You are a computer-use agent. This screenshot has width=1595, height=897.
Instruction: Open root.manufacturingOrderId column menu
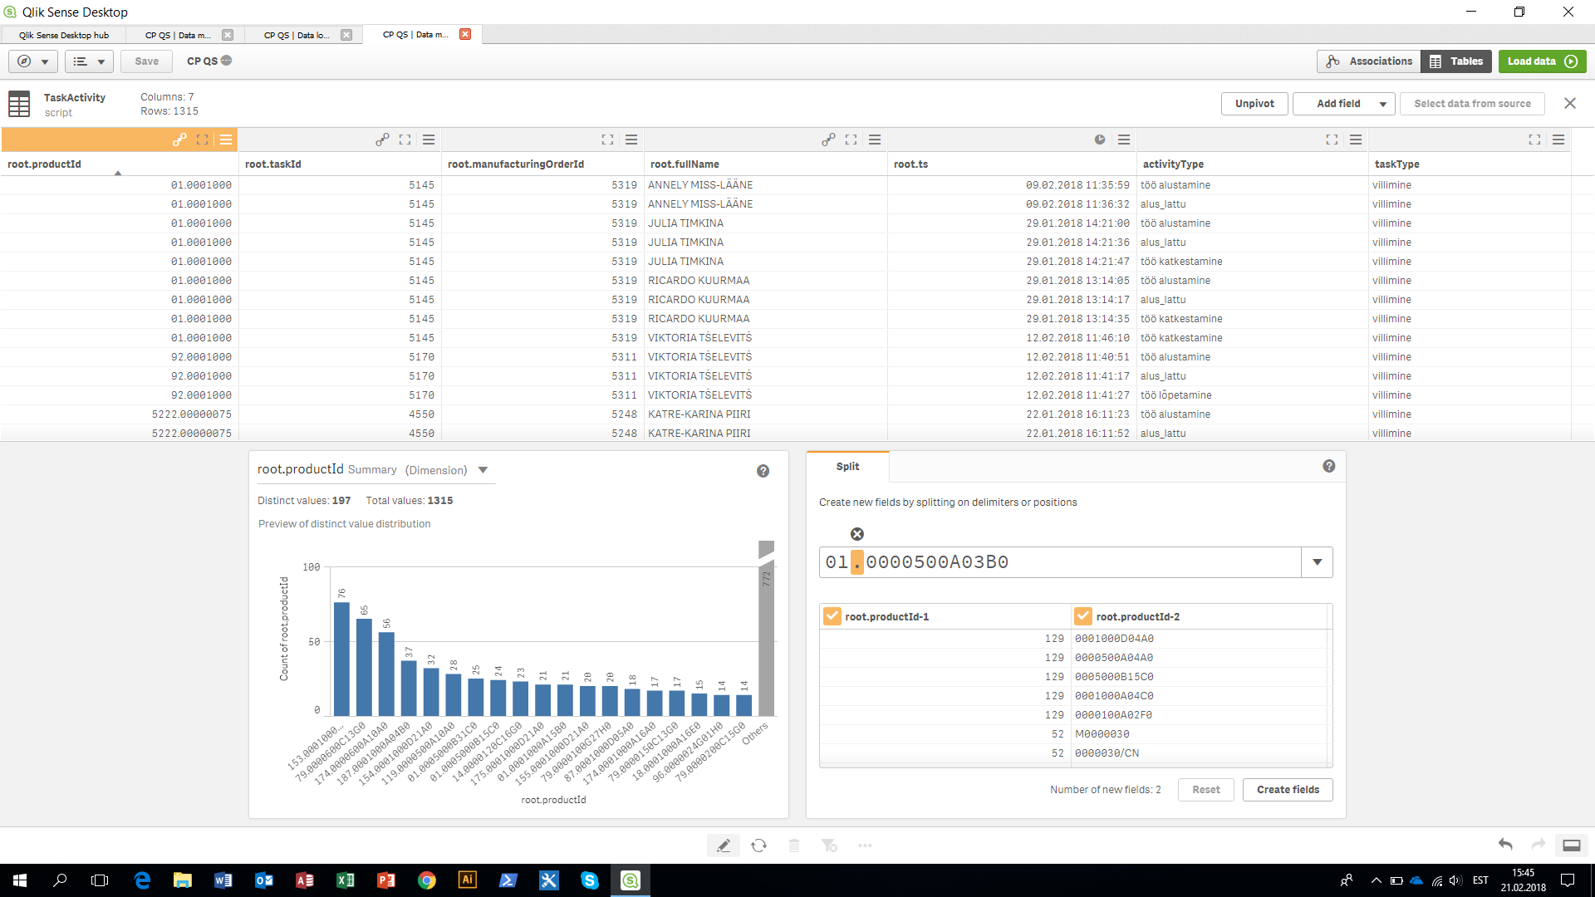(x=631, y=140)
